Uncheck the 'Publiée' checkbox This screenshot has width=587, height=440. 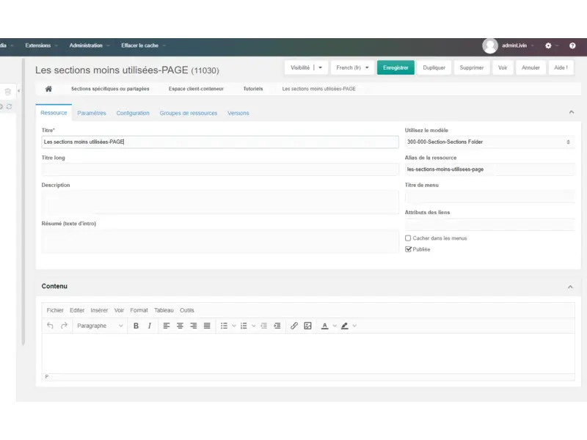tap(408, 249)
